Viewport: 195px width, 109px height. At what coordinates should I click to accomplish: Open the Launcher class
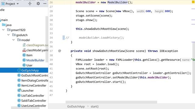coord(27,91)
